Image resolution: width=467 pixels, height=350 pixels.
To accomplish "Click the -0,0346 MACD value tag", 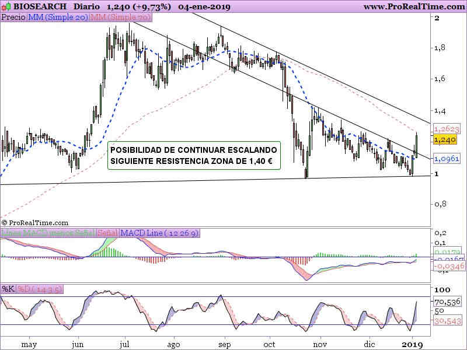I will pos(449,266).
